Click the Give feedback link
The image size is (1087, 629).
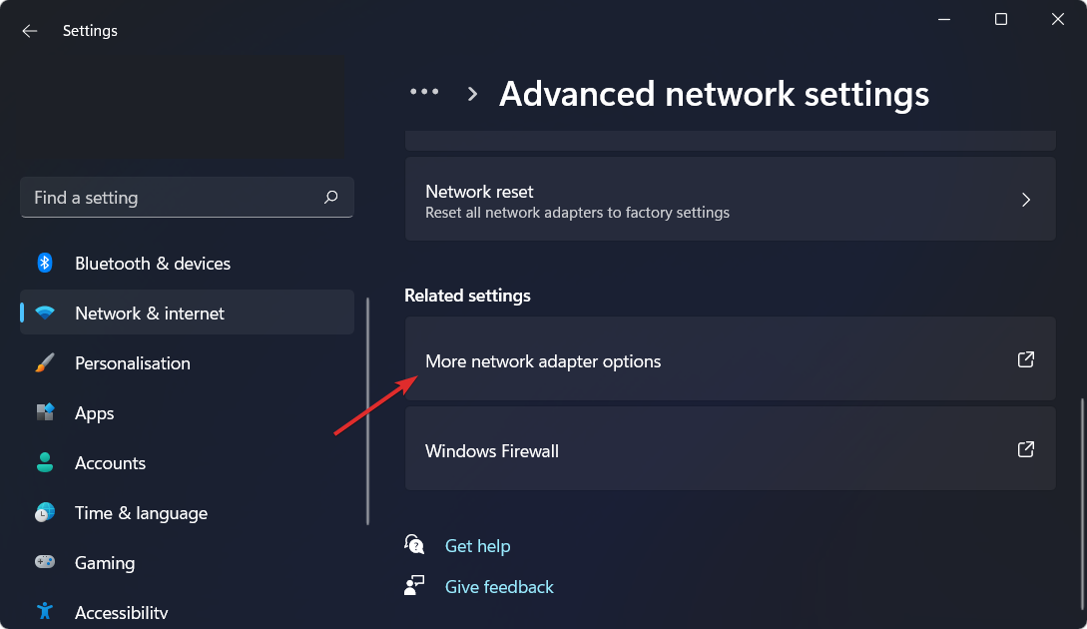coord(499,587)
